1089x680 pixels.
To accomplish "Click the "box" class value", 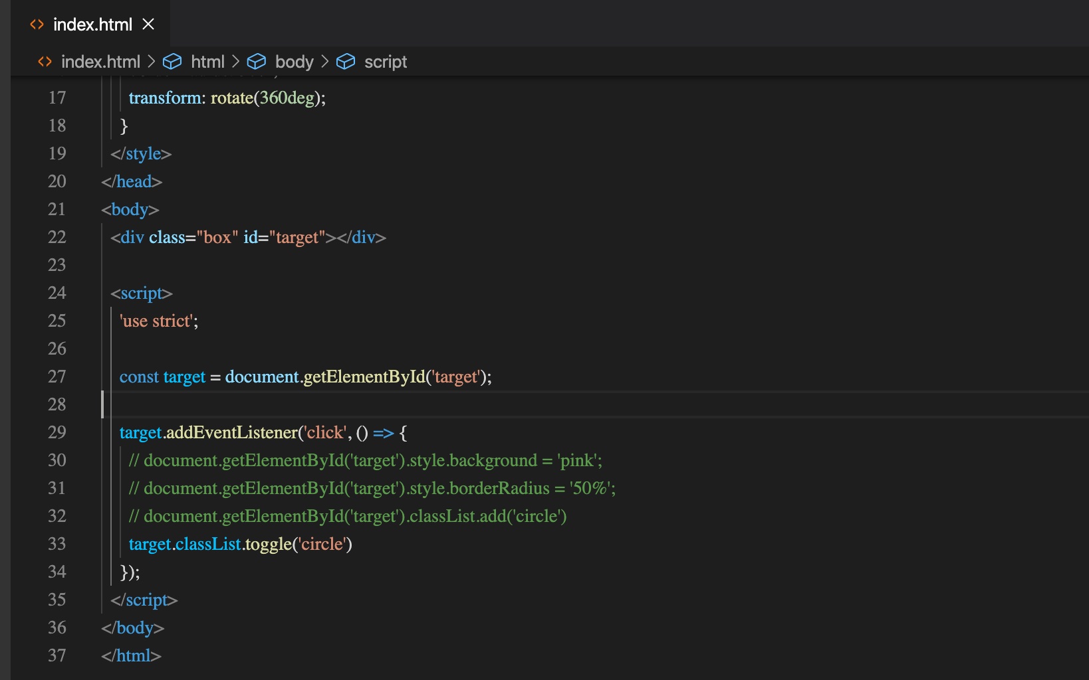I will coord(217,237).
